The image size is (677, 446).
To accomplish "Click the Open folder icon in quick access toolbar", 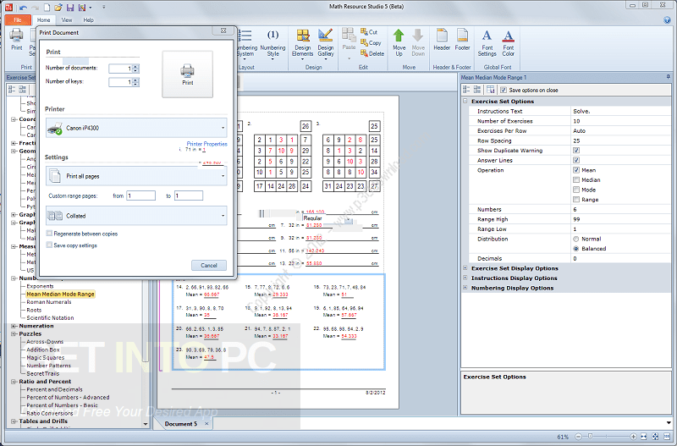I will 58,8.
